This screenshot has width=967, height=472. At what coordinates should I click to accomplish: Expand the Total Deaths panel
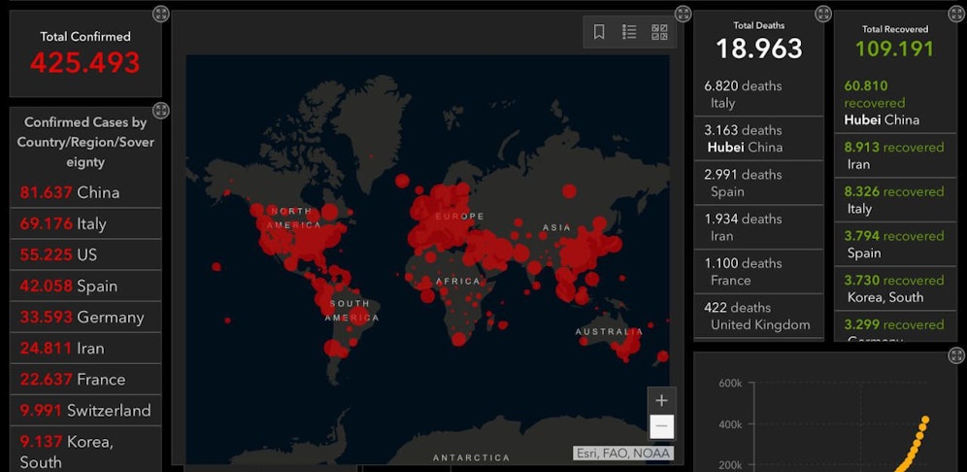823,14
